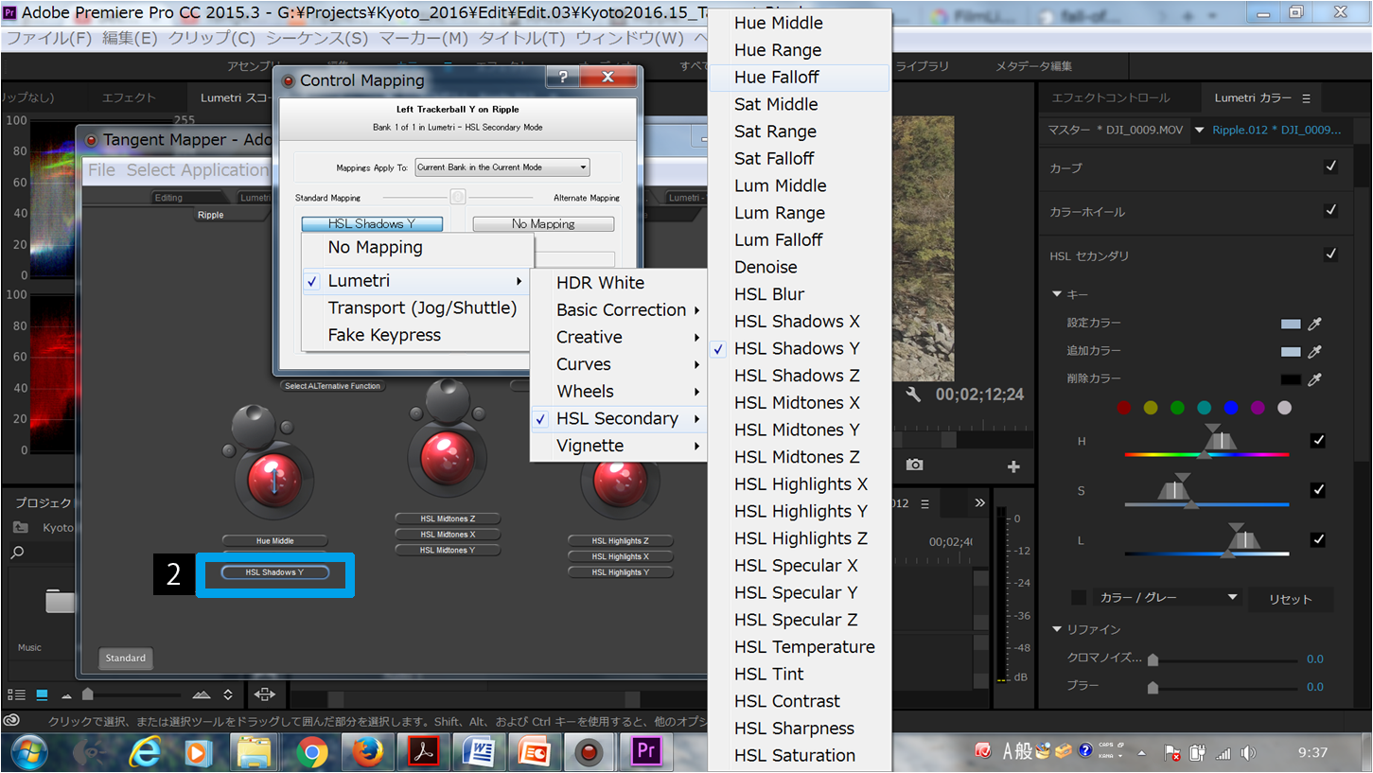This screenshot has height=773, width=1373.
Task: Switch project panel to list view
Action: tap(17, 694)
